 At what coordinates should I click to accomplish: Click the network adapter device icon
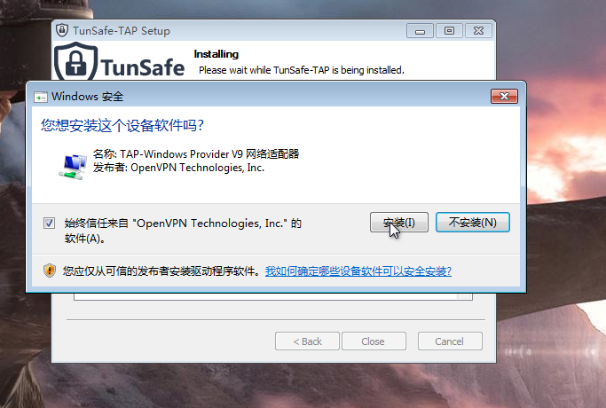[73, 167]
